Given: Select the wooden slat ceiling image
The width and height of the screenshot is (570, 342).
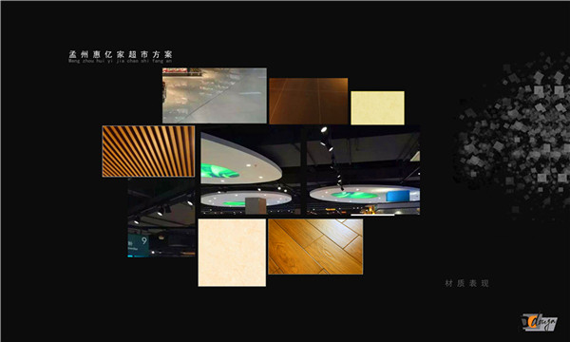Looking at the screenshot, I should [x=148, y=151].
